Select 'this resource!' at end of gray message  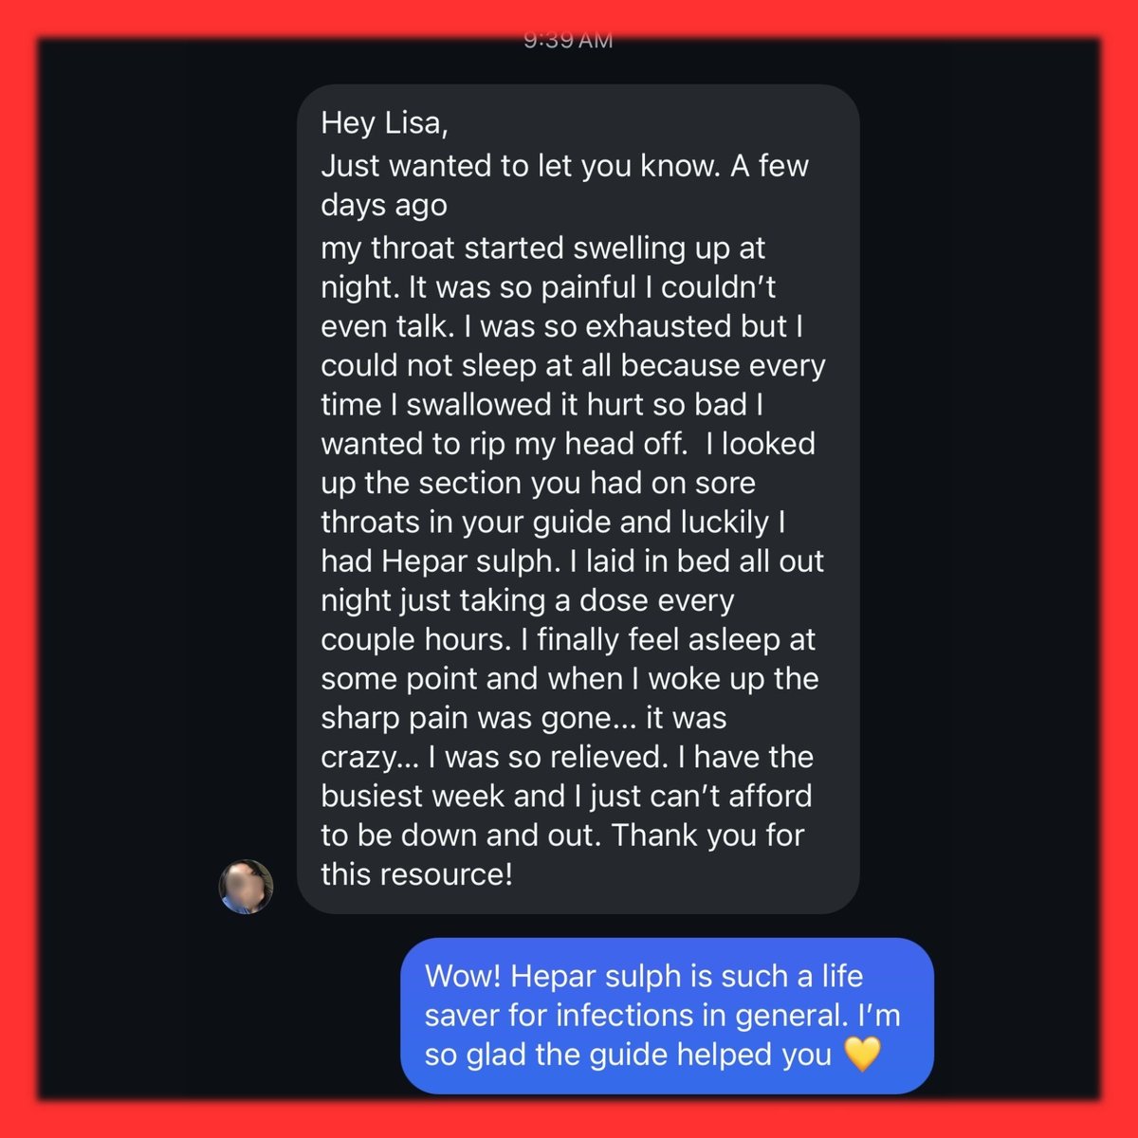[x=416, y=873]
